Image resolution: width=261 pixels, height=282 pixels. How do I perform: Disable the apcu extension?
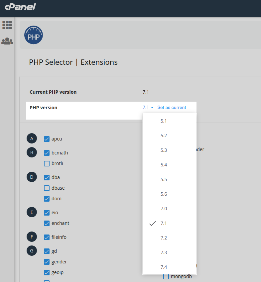(47, 139)
